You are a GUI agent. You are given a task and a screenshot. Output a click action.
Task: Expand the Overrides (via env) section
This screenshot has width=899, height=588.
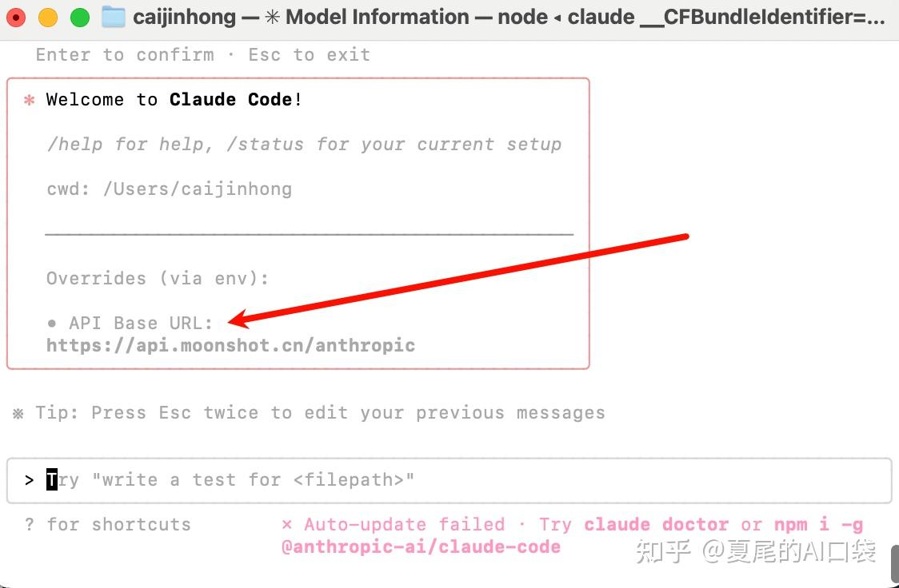(x=157, y=278)
